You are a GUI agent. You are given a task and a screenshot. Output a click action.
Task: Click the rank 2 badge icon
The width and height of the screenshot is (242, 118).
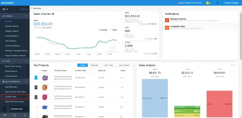(36, 88)
